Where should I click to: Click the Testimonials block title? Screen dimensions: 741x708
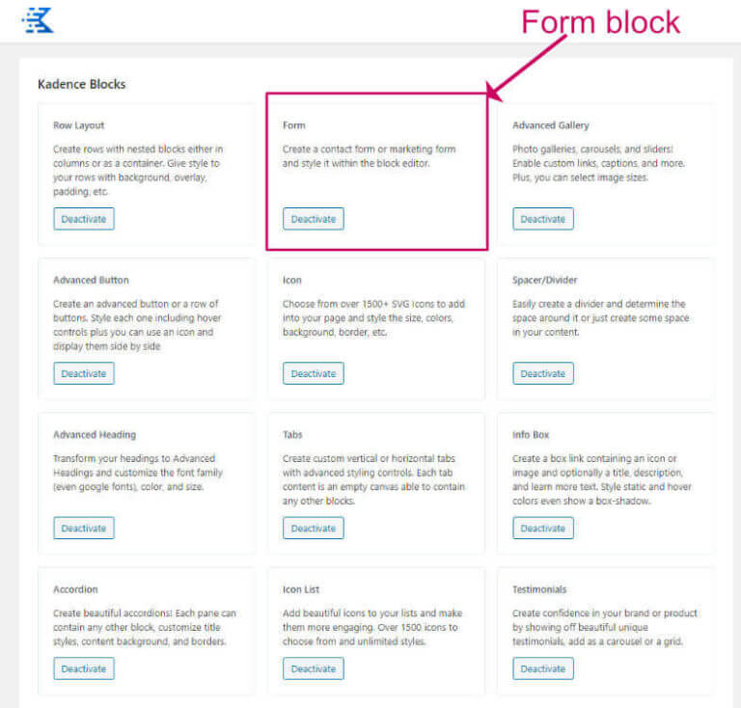coord(539,589)
